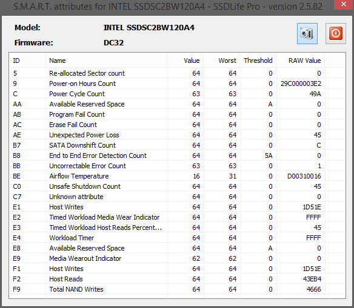
Task: Select the Power Cycle Count row
Action: pos(177,94)
